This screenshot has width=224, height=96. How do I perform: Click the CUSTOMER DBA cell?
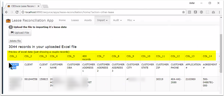[74, 69]
